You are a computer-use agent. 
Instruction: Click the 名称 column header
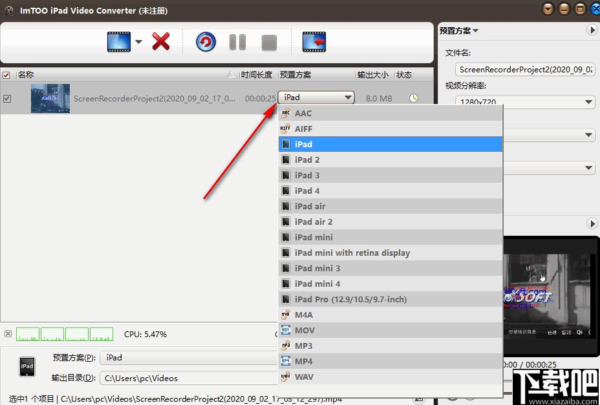coord(26,74)
